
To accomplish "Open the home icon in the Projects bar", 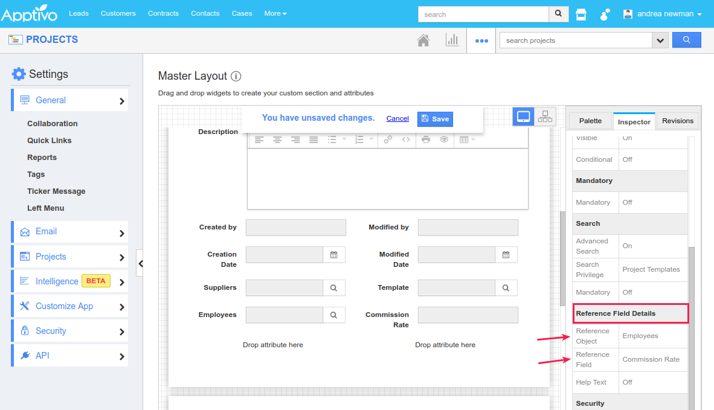I will [x=423, y=39].
